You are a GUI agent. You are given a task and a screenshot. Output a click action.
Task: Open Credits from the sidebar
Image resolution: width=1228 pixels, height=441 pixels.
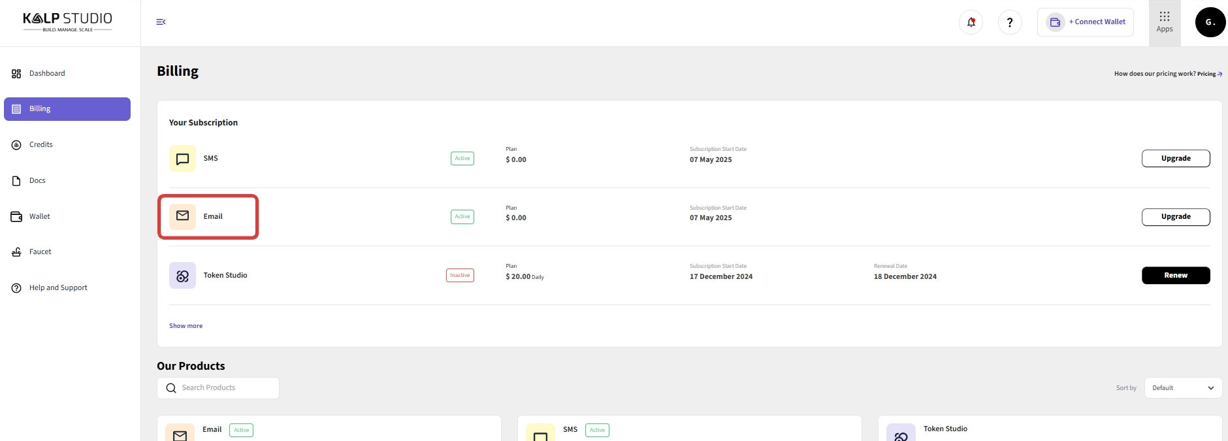[x=40, y=145]
